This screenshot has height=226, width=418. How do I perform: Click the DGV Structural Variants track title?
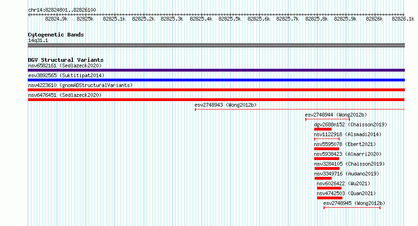(66, 60)
